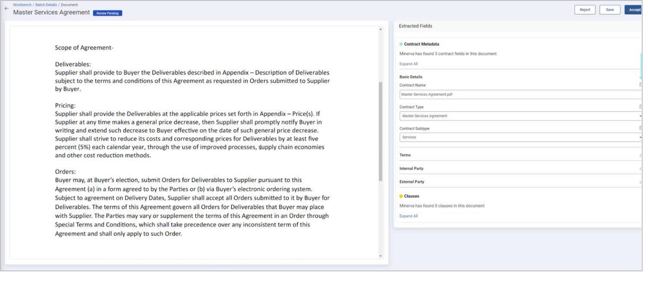Save the extracted fields
Image resolution: width=648 pixels, height=282 pixels.
pos(609,10)
